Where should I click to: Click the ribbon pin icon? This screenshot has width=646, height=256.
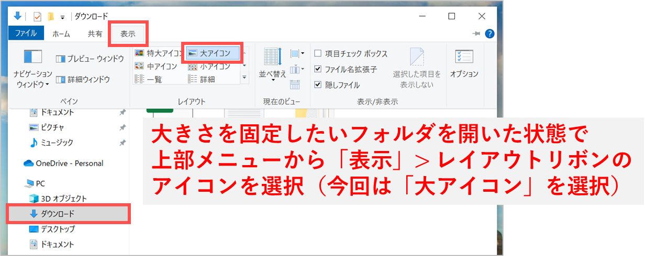pyautogui.click(x=476, y=33)
